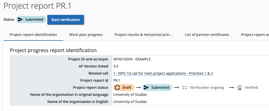Screen dimensions: 269x111
Task: Click the Draft status circle icon
Action: (117, 87)
